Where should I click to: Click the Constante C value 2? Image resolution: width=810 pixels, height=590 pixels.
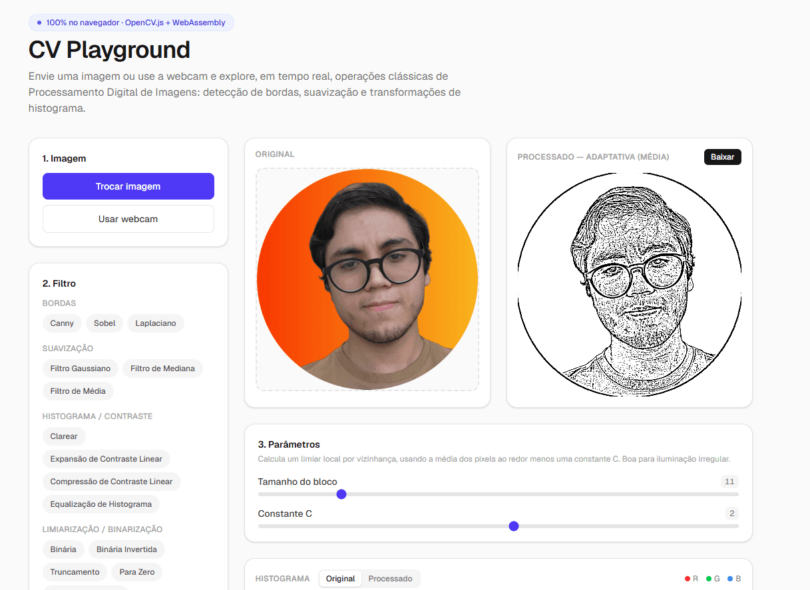pos(732,514)
